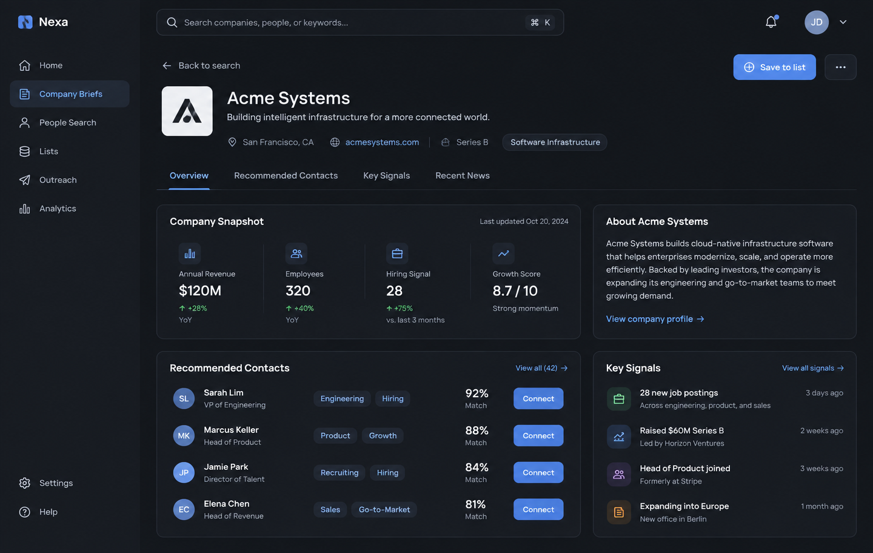Connect with Sarah Lim

tap(538, 398)
